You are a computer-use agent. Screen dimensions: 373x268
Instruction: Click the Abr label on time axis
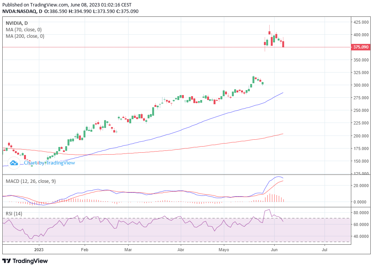181,250
